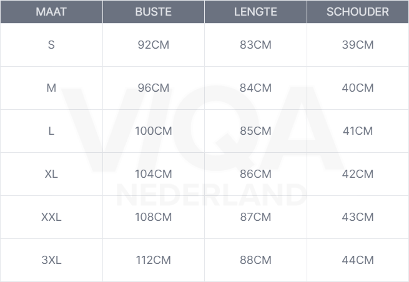This screenshot has width=409, height=282.
Task: Select the size M row label
Action: point(51,88)
